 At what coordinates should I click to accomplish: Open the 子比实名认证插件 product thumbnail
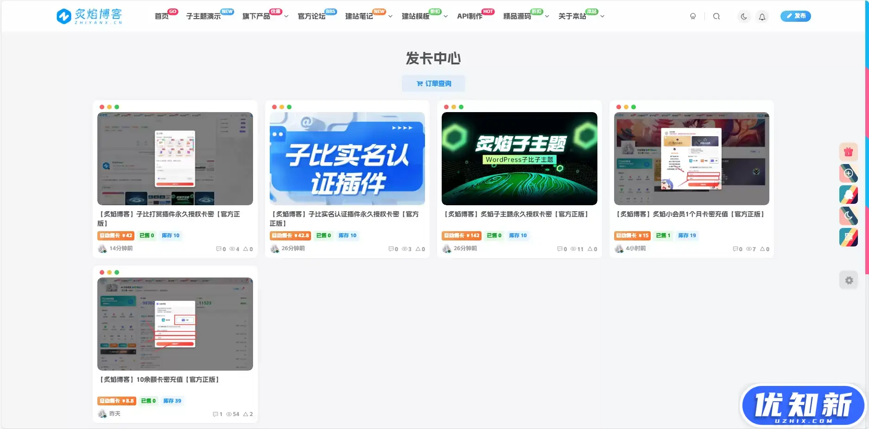[x=347, y=158]
